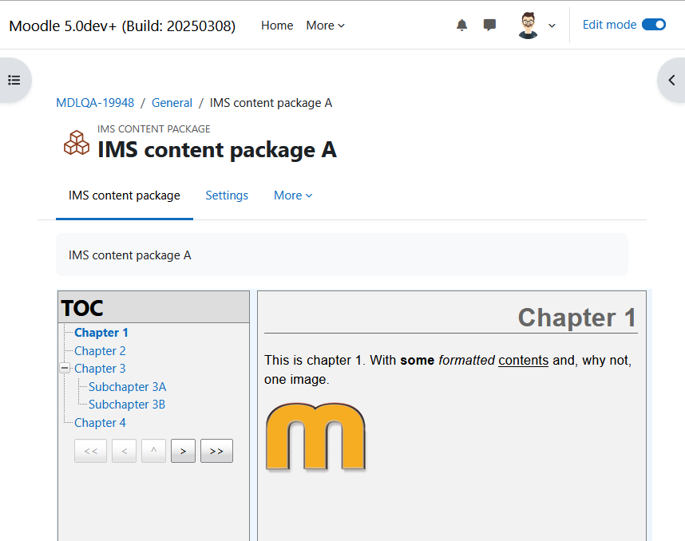The width and height of the screenshot is (685, 541).
Task: Expand the user menu dropdown arrow
Action: coord(552,26)
